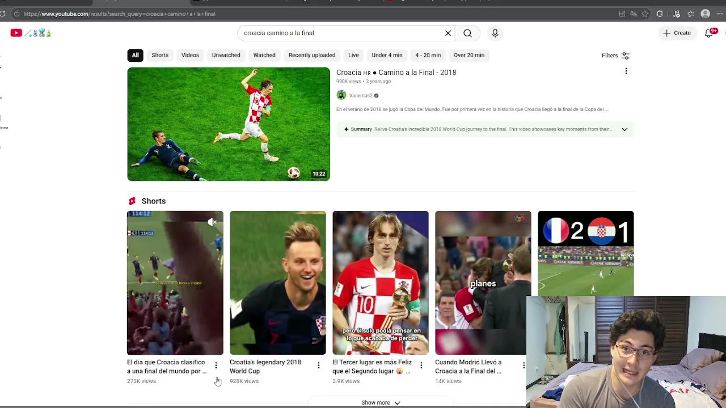Open the Rakitić smiling short thumbnail
This screenshot has width=726, height=408.
point(278,283)
